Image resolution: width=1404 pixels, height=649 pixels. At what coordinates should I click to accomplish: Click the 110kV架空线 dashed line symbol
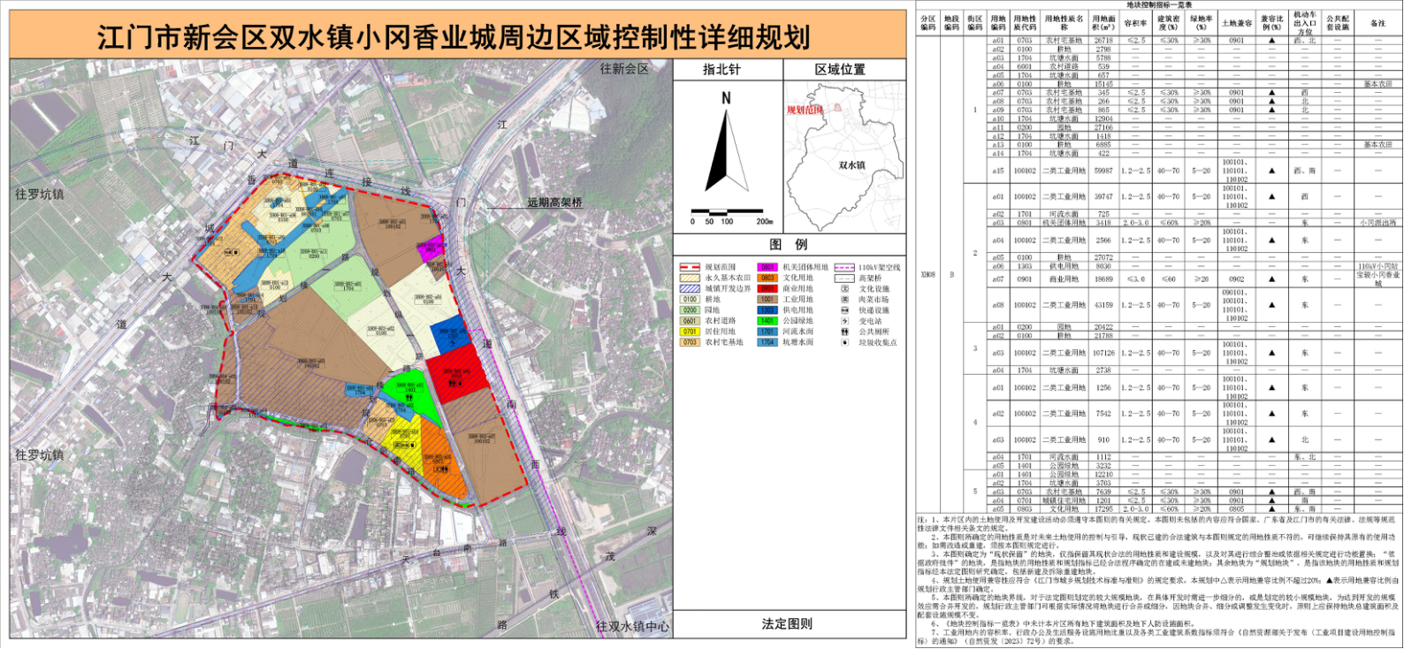844,267
